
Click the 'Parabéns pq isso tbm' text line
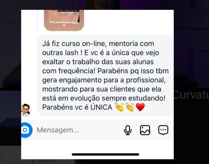[133, 71]
